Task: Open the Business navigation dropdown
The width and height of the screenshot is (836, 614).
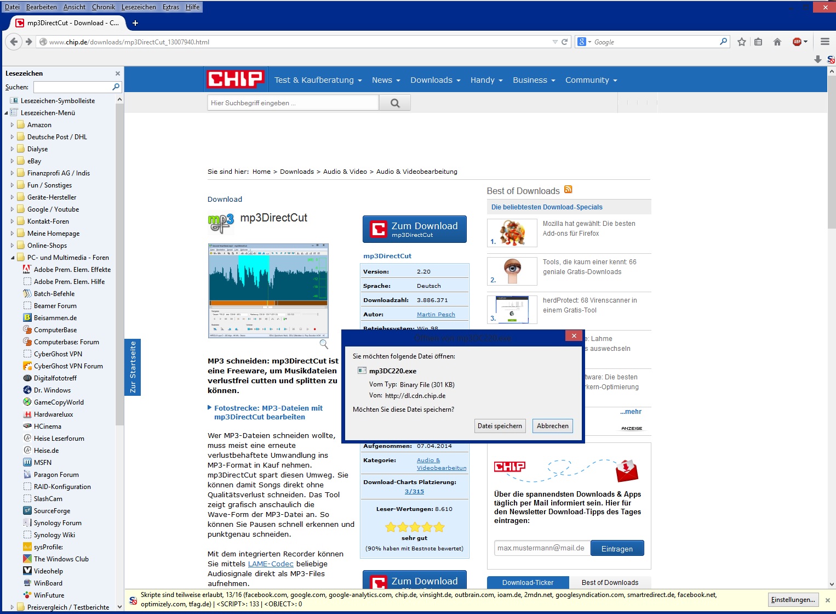Action: 534,80
